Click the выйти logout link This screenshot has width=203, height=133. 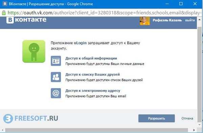[x=190, y=20]
